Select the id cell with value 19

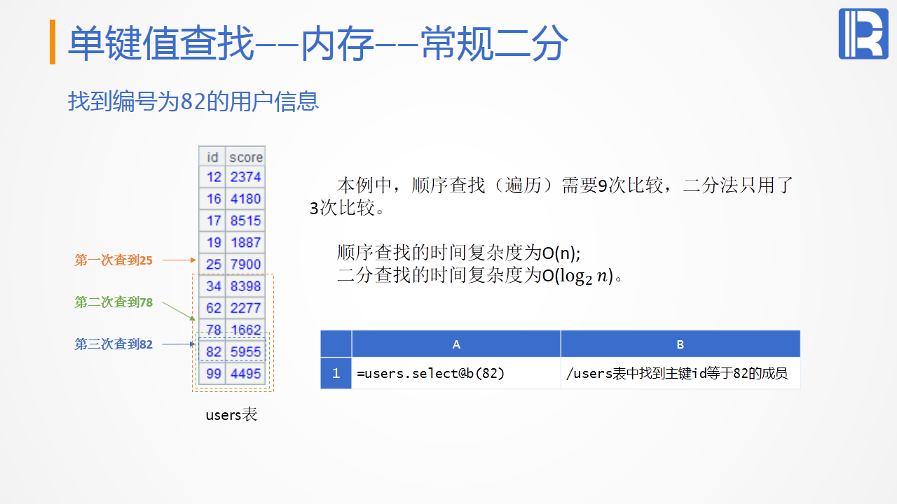[x=212, y=242]
